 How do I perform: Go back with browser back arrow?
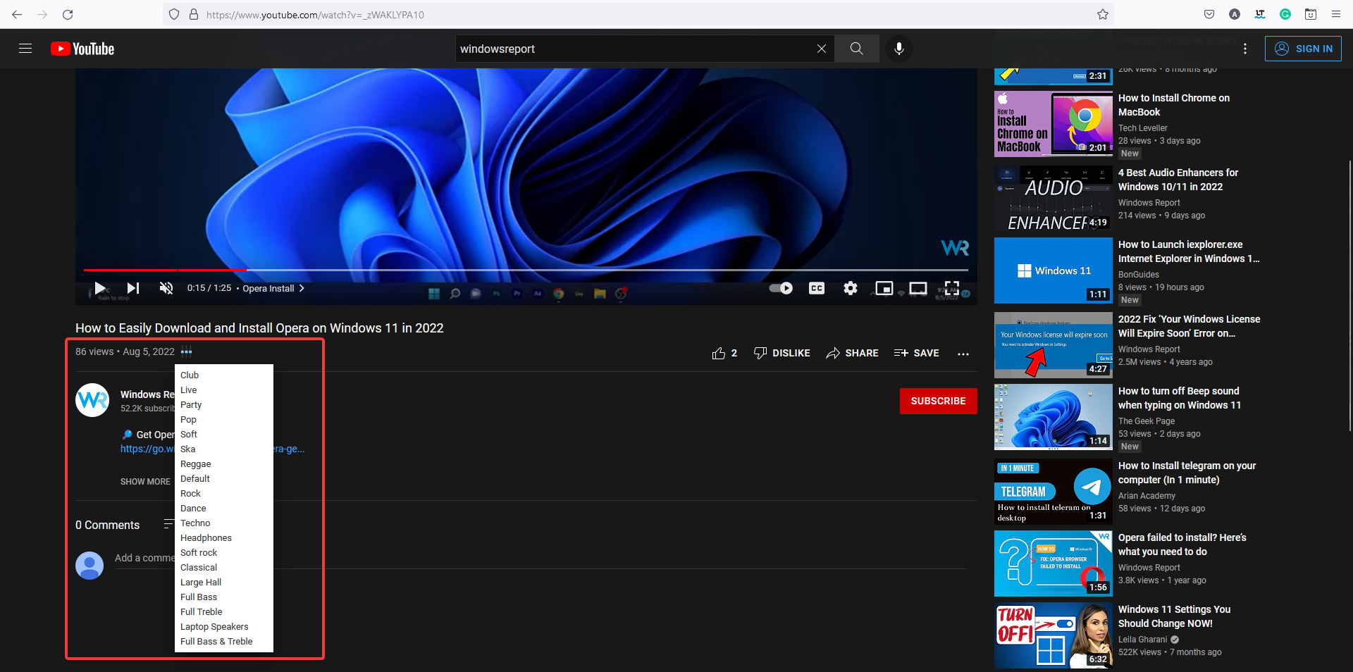click(17, 14)
